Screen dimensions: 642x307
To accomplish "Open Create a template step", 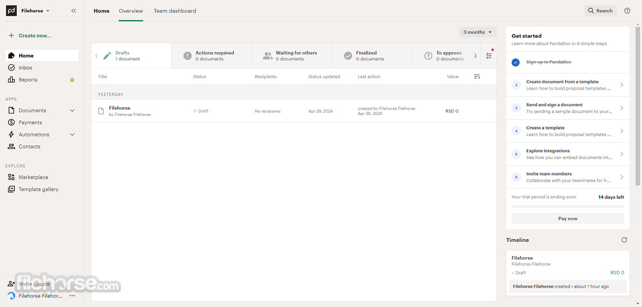I will click(568, 131).
